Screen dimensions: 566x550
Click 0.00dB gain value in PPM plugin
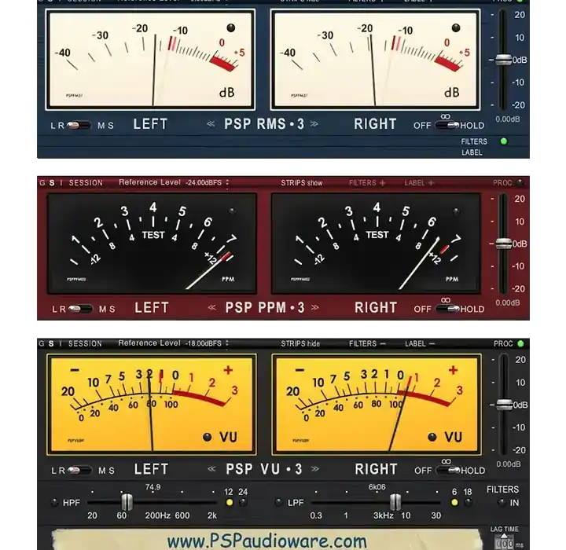tap(508, 302)
